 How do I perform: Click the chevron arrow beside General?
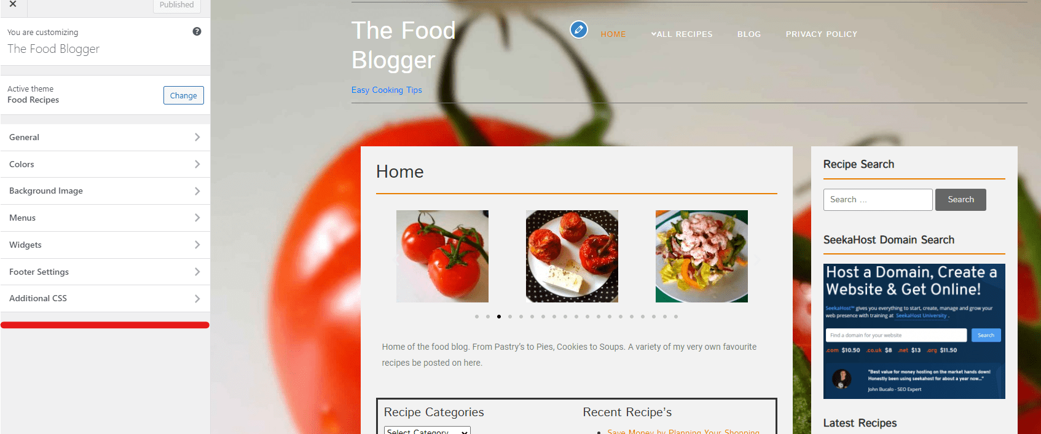tap(197, 137)
